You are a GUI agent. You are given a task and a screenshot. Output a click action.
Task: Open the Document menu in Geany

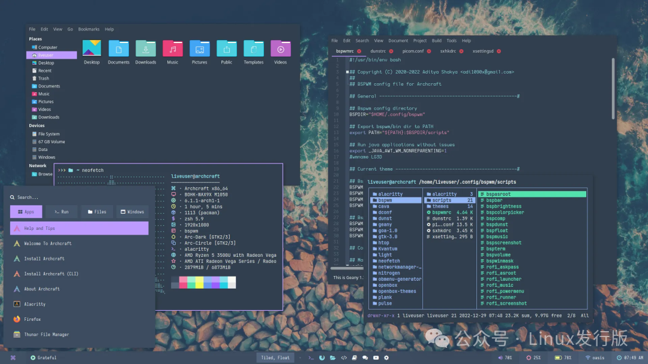398,40
